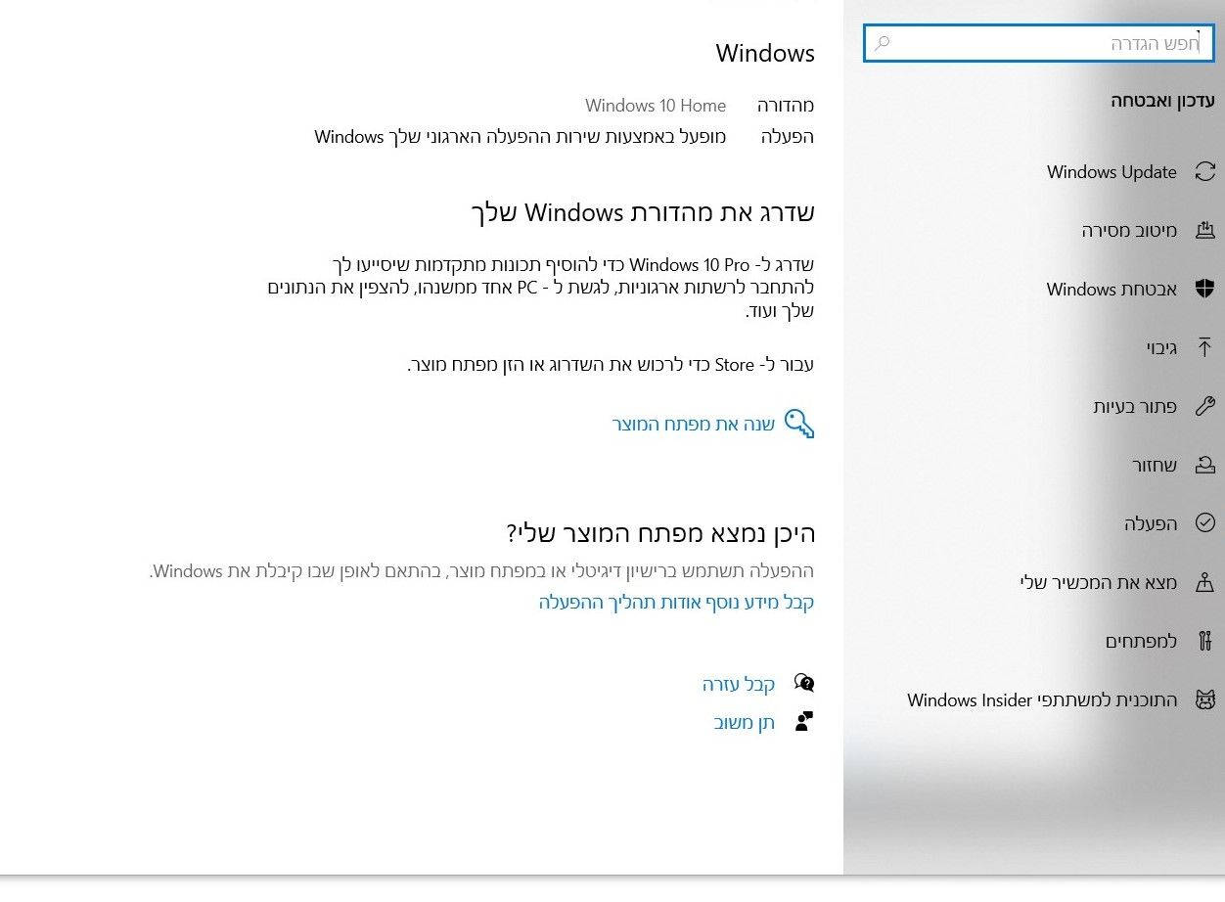The width and height of the screenshot is (1225, 902).
Task: Focus the חפש הגדרה search field
Action: coord(1038,43)
